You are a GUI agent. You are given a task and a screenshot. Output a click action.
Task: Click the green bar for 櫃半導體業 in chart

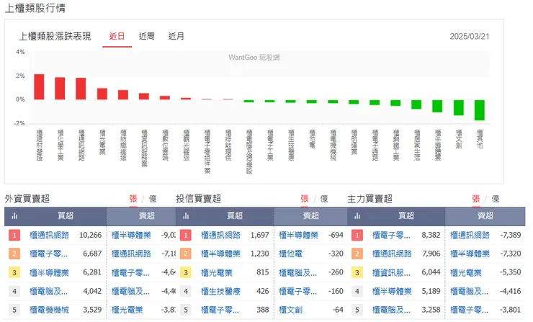pyautogui.click(x=437, y=106)
